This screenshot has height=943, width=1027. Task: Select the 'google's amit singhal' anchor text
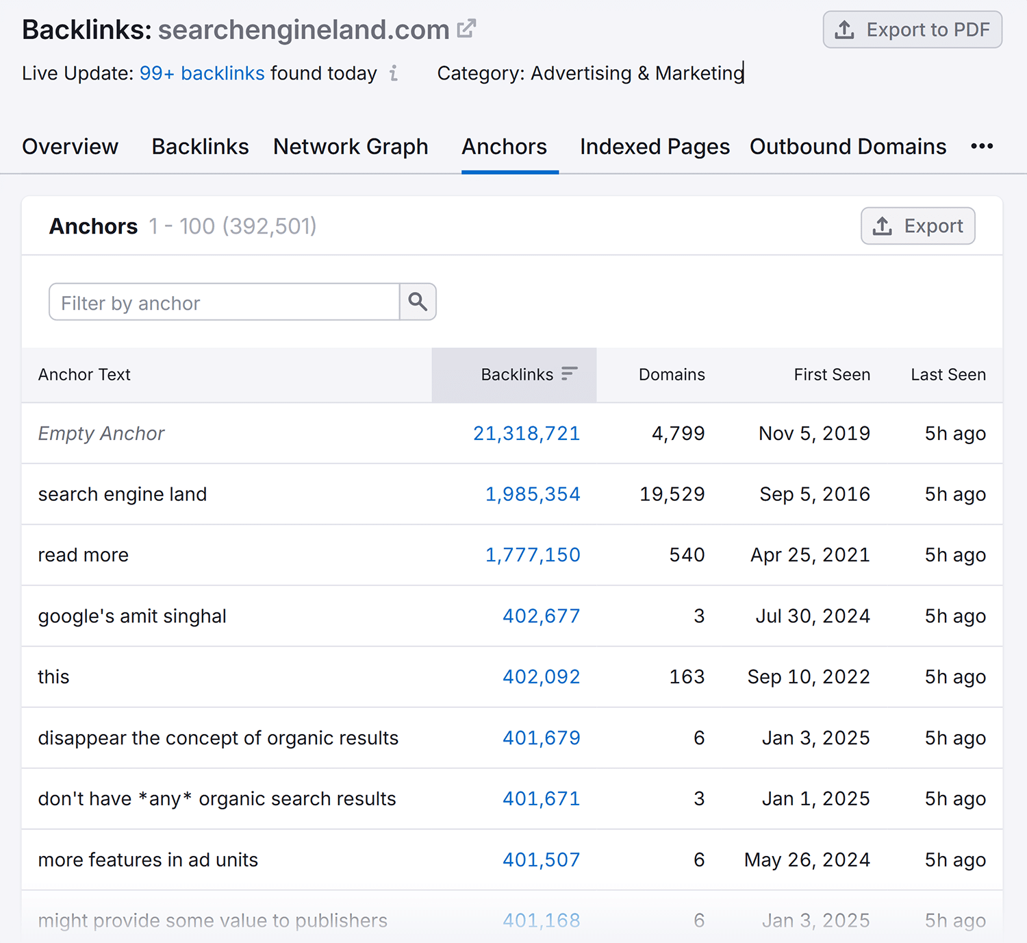[x=132, y=616]
